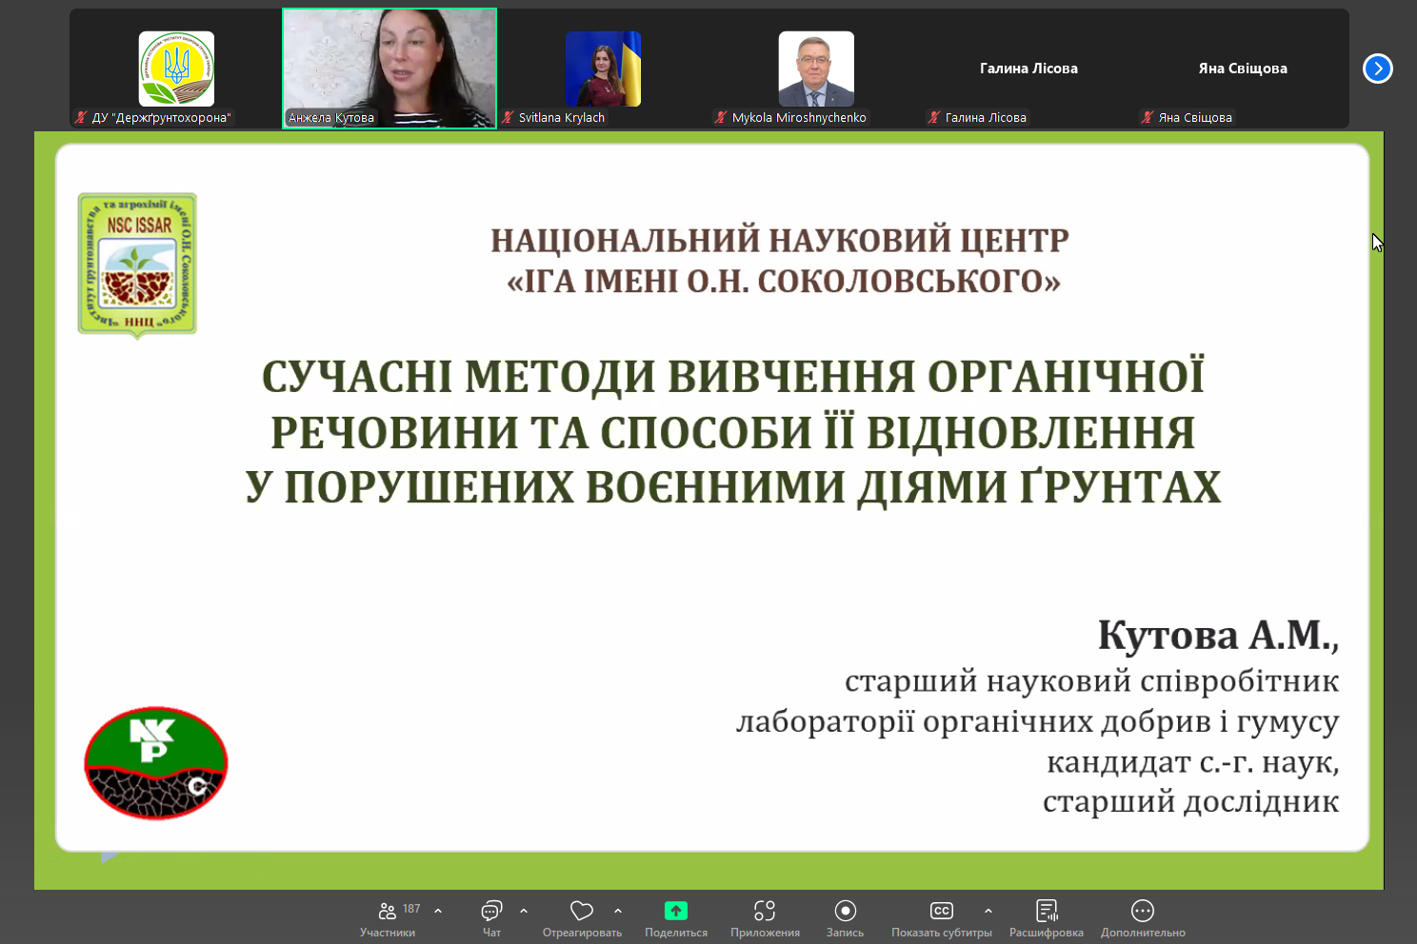Click the muted mic icon beside bottom Яна Свіщова label
The height and width of the screenshot is (944, 1417).
[1148, 118]
